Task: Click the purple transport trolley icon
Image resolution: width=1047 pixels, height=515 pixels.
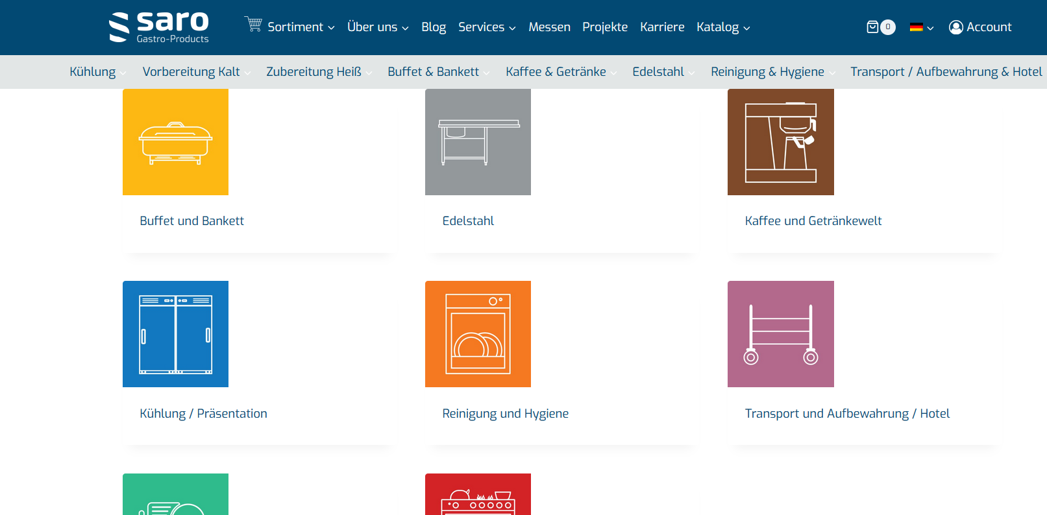Action: click(780, 334)
